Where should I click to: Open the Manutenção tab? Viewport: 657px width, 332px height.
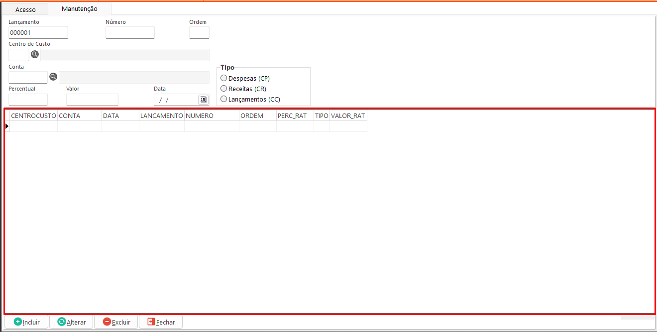coord(80,9)
